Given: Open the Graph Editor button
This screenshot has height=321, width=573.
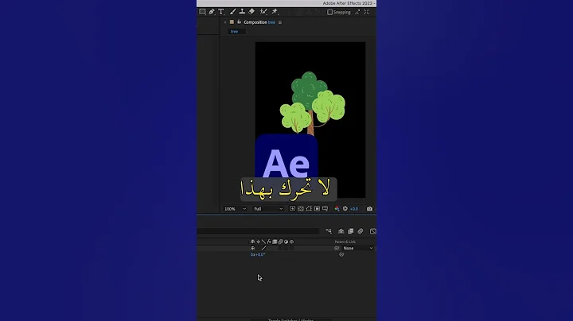Looking at the screenshot, I should (x=372, y=231).
